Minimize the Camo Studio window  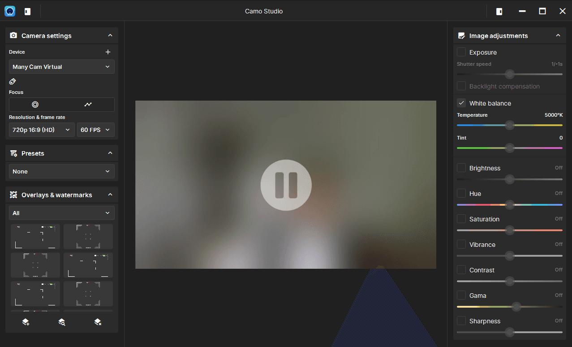click(x=522, y=11)
